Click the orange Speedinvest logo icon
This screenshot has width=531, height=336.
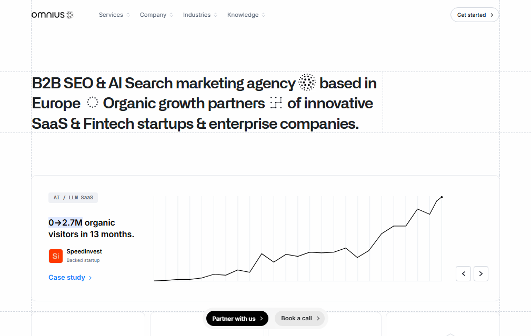(x=55, y=256)
